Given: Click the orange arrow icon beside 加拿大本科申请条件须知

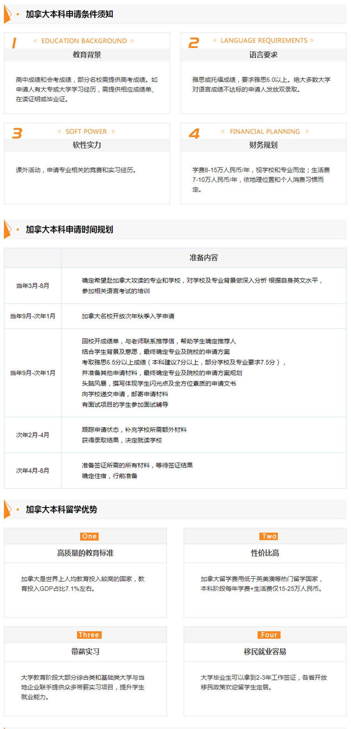Looking at the screenshot, I should pyautogui.click(x=7, y=14).
